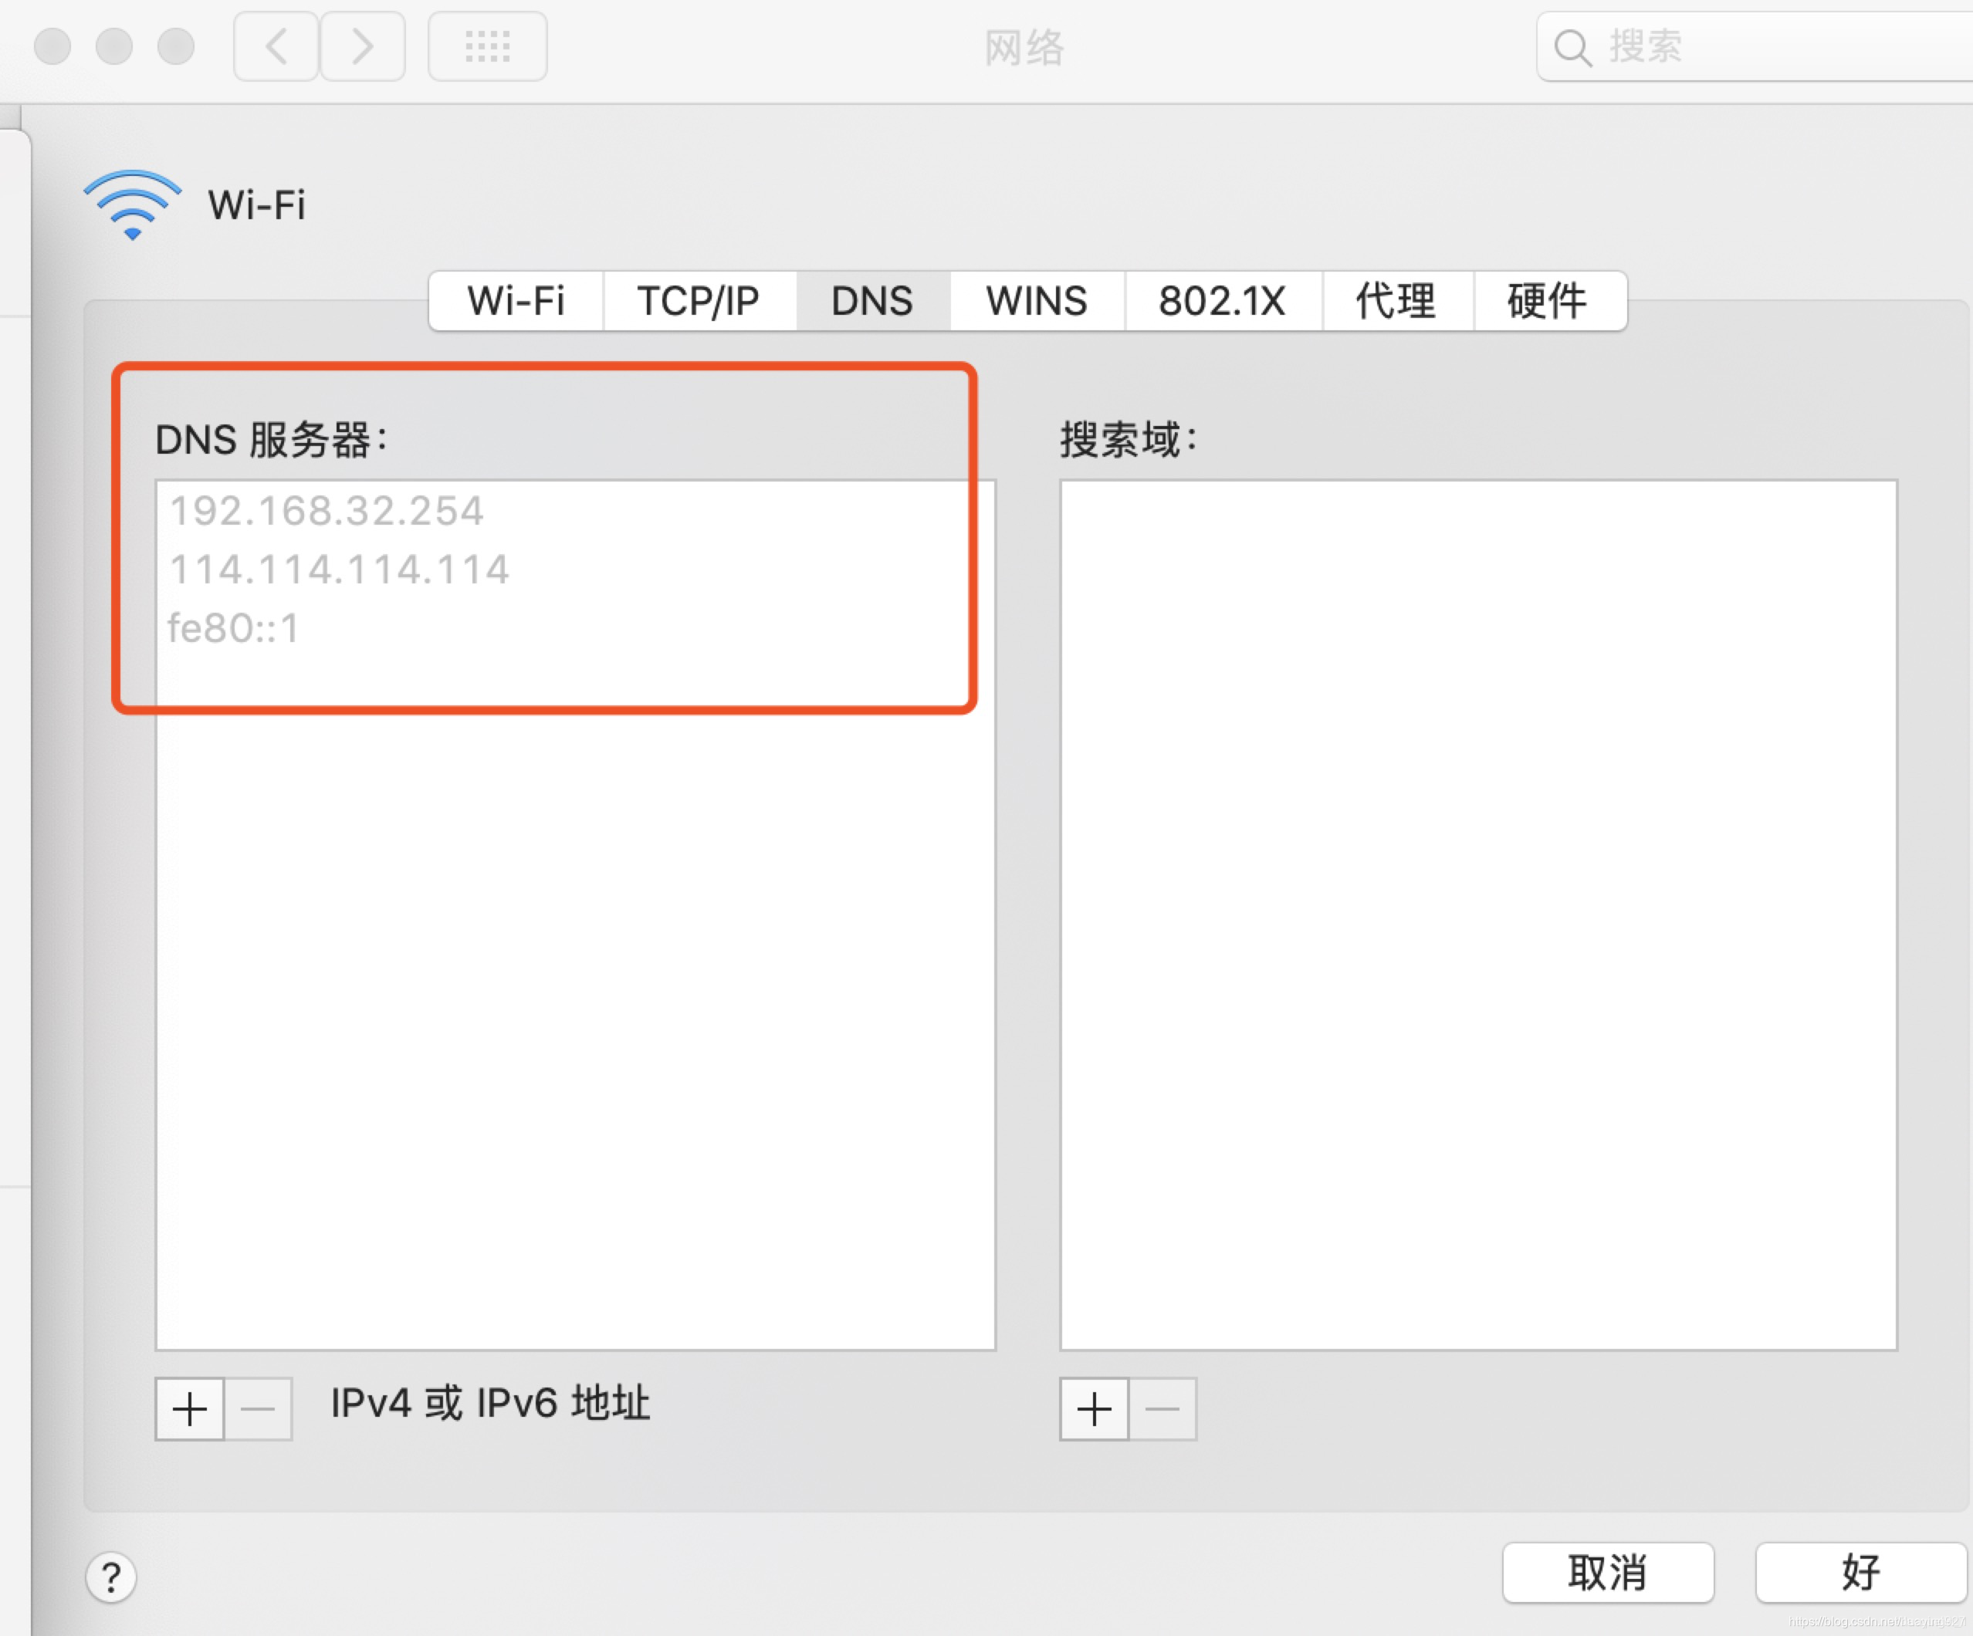Open the show-all grid icon
Screen dimensions: 1973x1636
pyautogui.click(x=486, y=46)
